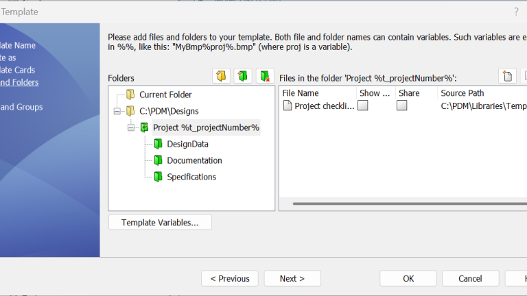The width and height of the screenshot is (527, 296).
Task: Click the Specifications green folder icon
Action: pos(159,177)
